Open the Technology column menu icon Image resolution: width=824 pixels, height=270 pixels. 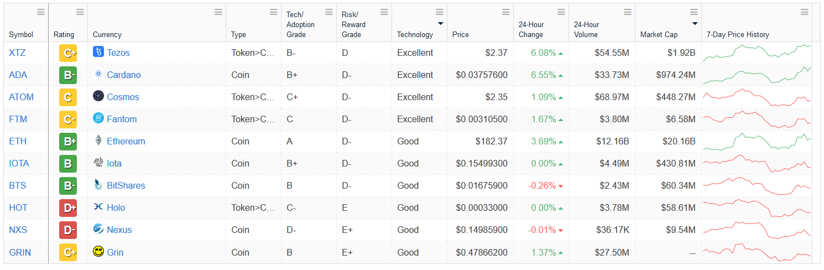[440, 12]
